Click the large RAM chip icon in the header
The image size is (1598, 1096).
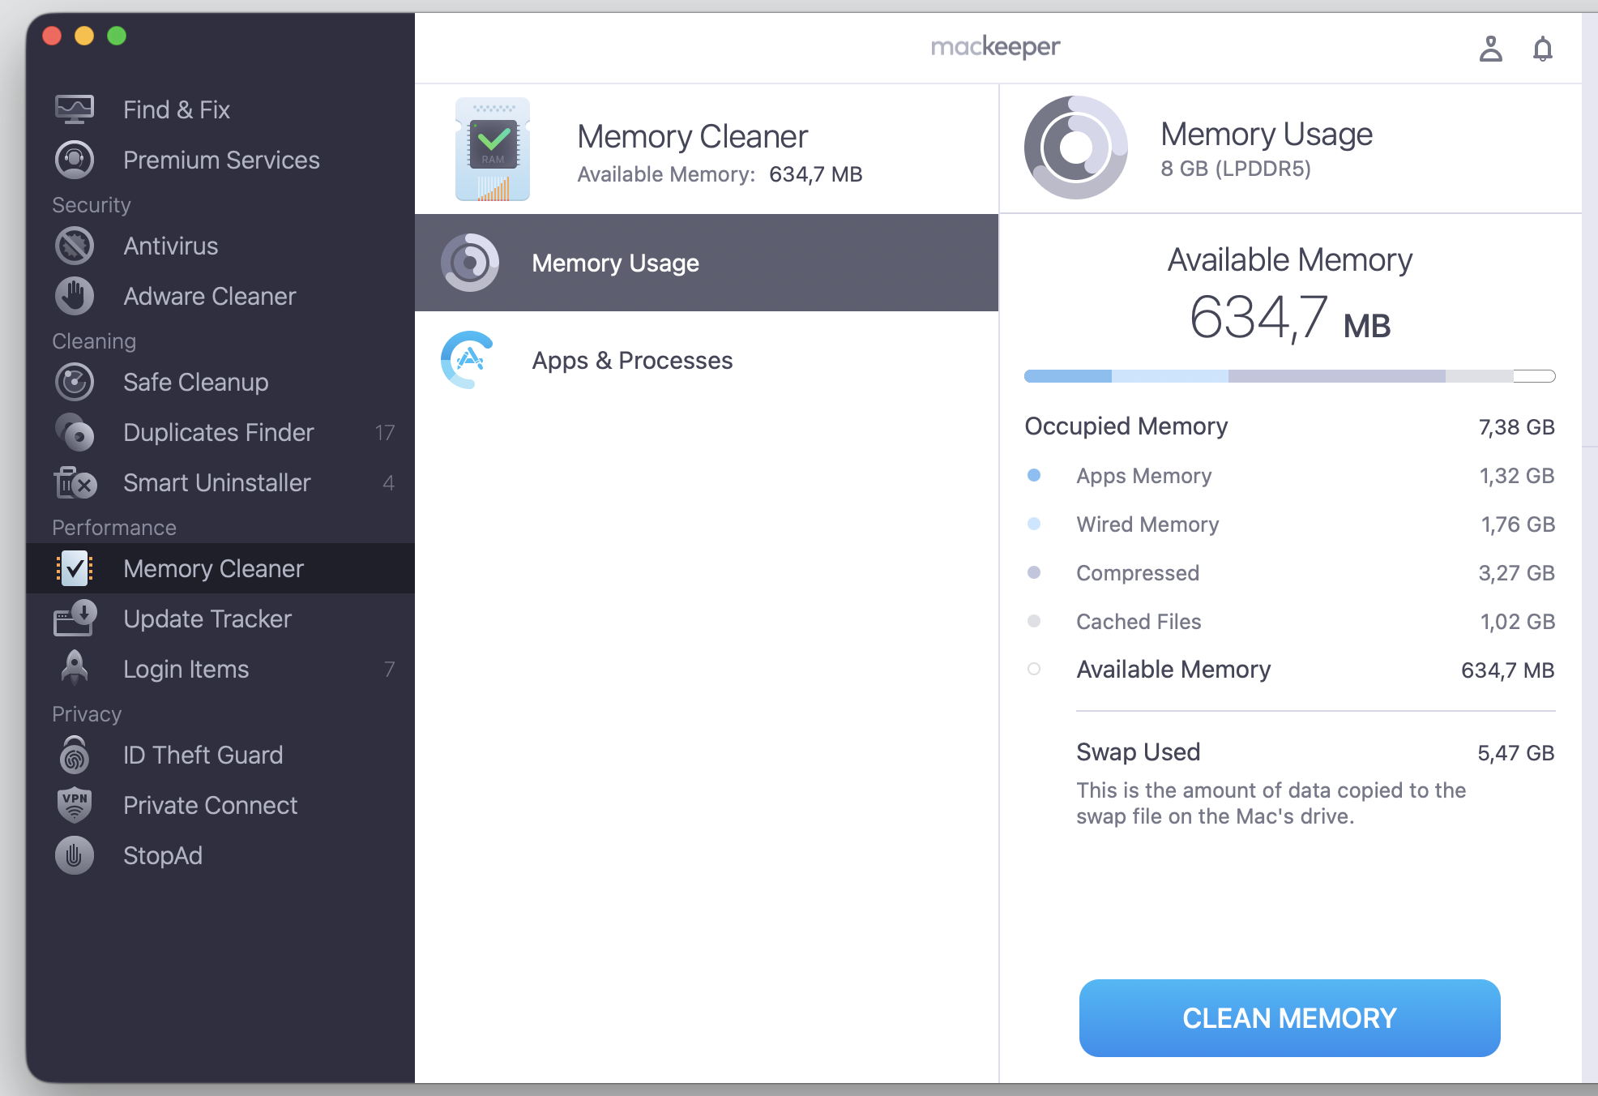point(493,149)
